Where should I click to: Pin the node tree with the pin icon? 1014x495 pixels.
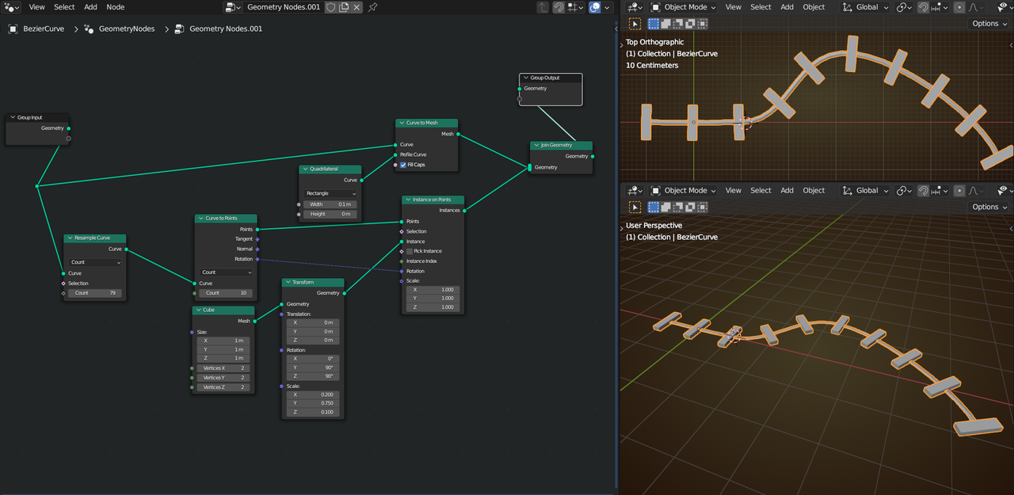pyautogui.click(x=373, y=7)
